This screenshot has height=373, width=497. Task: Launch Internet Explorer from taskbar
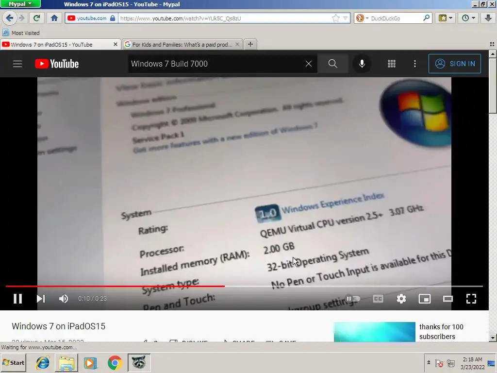pos(43,362)
